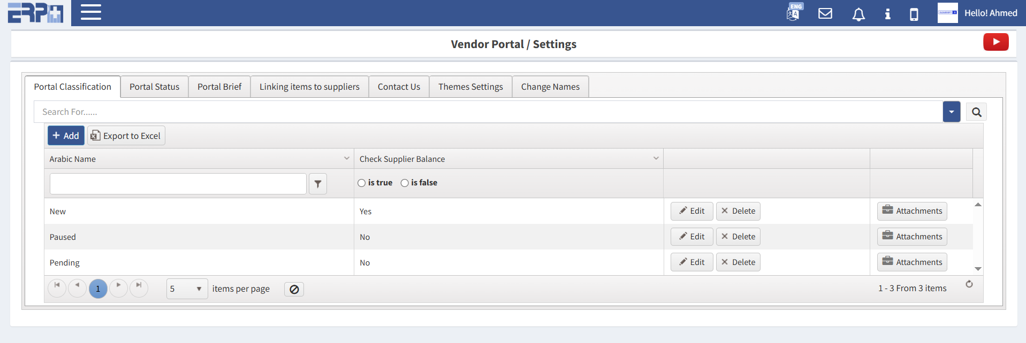Image resolution: width=1026 pixels, height=343 pixels.
Task: Open the YouTube video help button
Action: pos(995,42)
